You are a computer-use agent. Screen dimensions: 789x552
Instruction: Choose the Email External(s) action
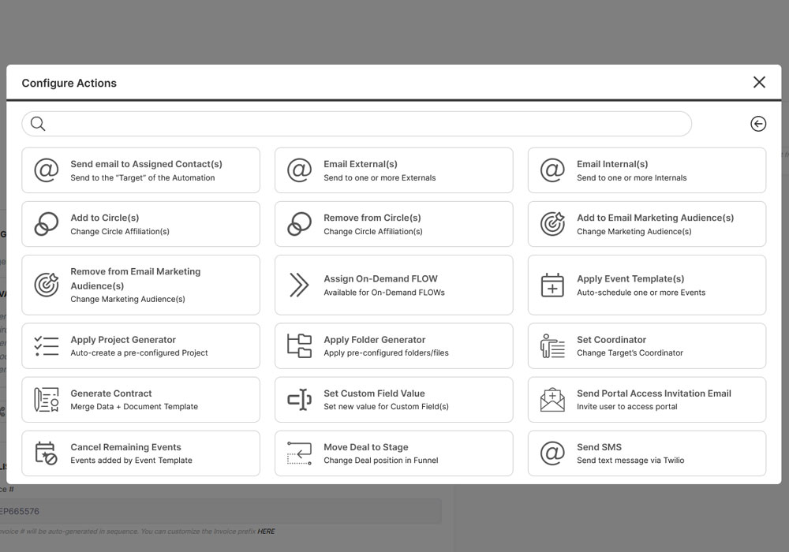tap(394, 170)
